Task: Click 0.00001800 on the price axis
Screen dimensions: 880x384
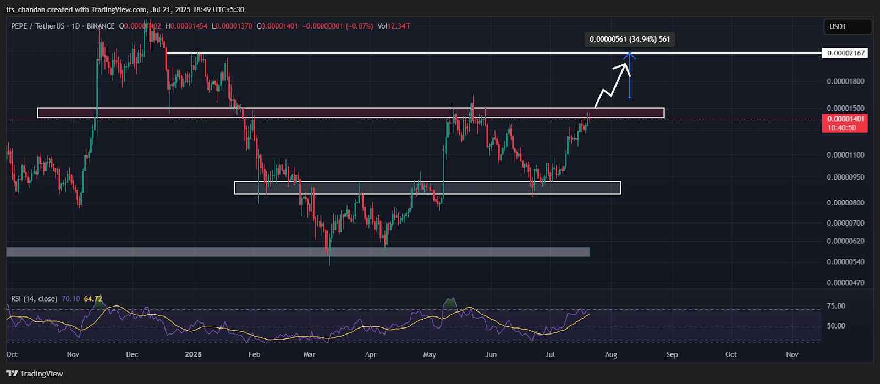Action: [x=845, y=81]
